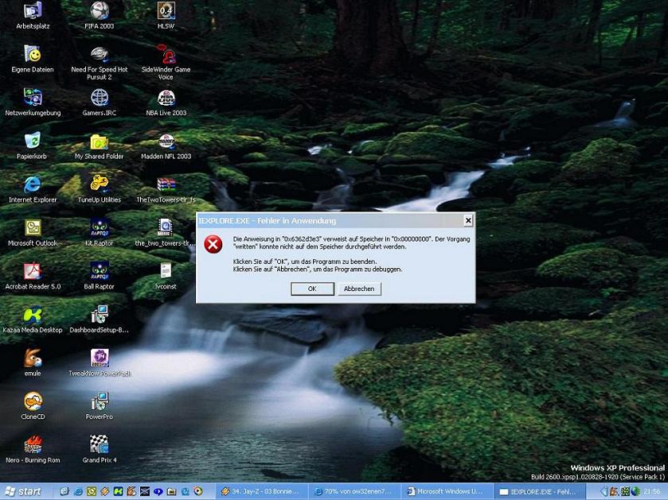Open My Shared Folder icon
The image size is (668, 500).
click(x=100, y=145)
